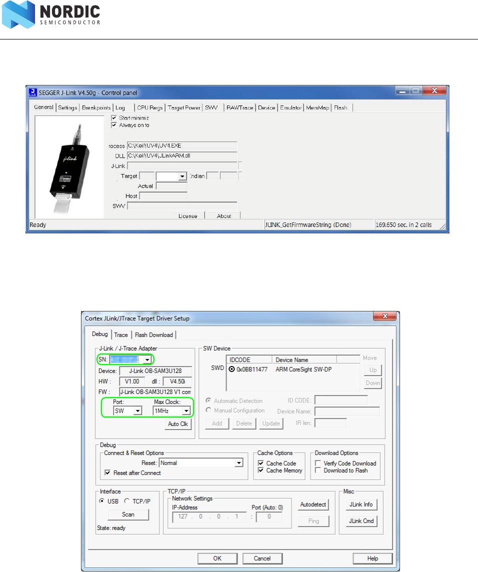This screenshot has width=478, height=572.
Task: Switch to the Settings tab
Action: pyautogui.click(x=67, y=107)
